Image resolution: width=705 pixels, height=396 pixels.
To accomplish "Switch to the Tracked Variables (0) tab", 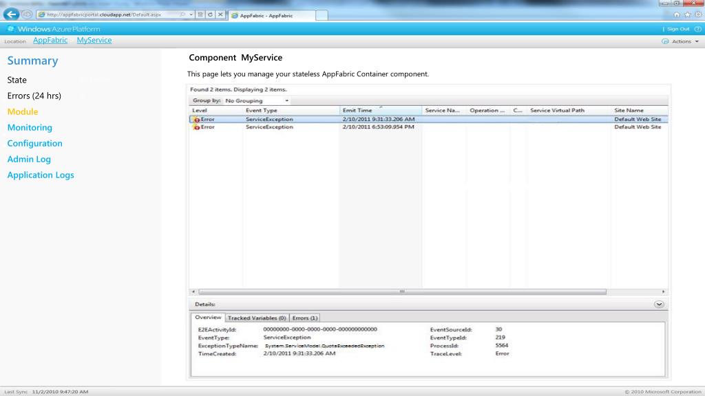I will click(x=257, y=318).
